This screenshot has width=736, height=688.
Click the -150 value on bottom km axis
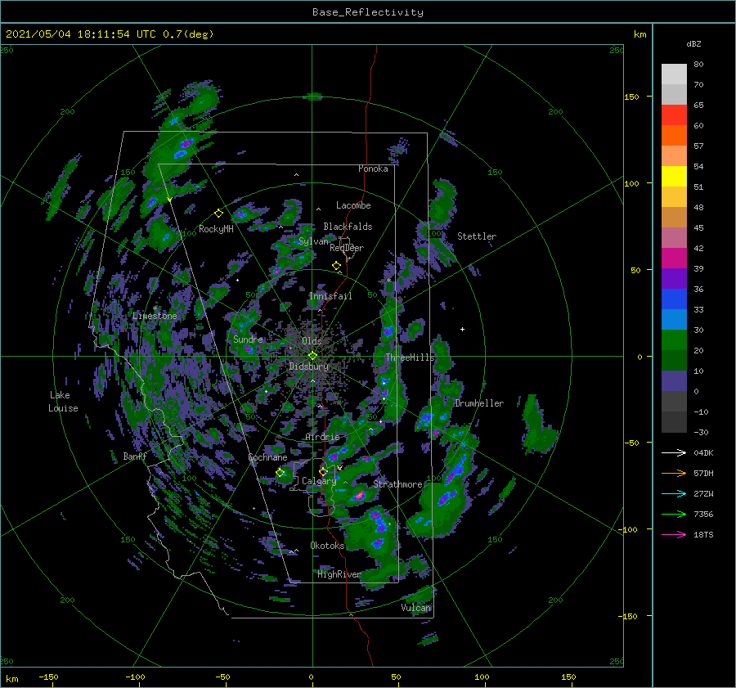coord(48,677)
